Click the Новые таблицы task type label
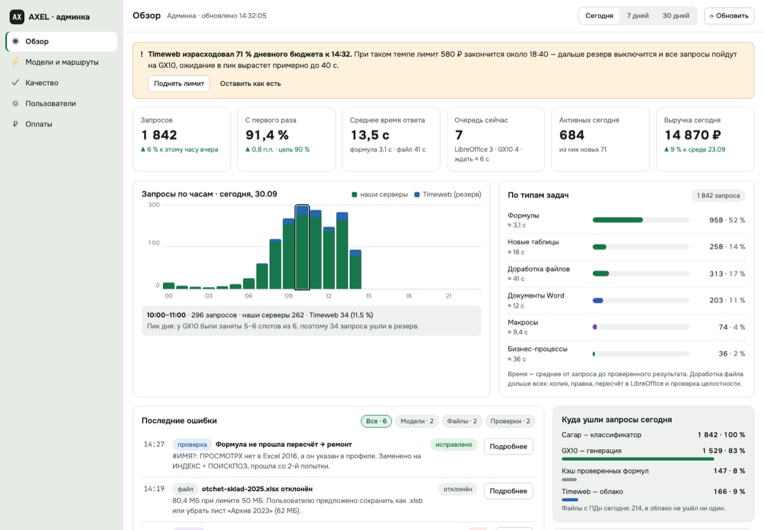Viewport: 764px width, 530px height. [534, 242]
